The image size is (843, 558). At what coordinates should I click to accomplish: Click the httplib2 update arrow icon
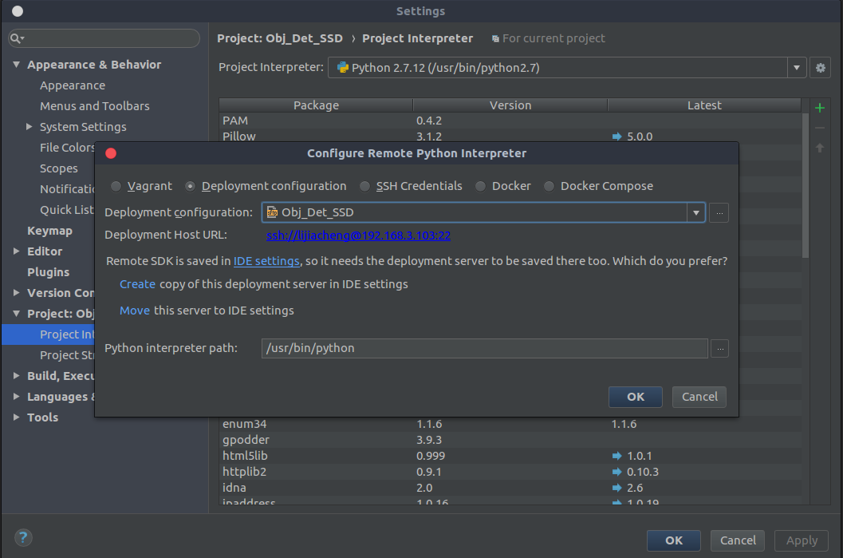point(616,472)
